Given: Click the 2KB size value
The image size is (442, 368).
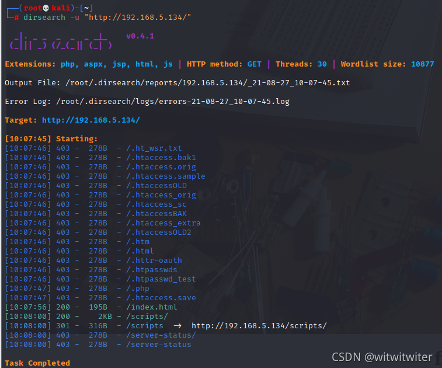Looking at the screenshot, I should pos(105,317).
